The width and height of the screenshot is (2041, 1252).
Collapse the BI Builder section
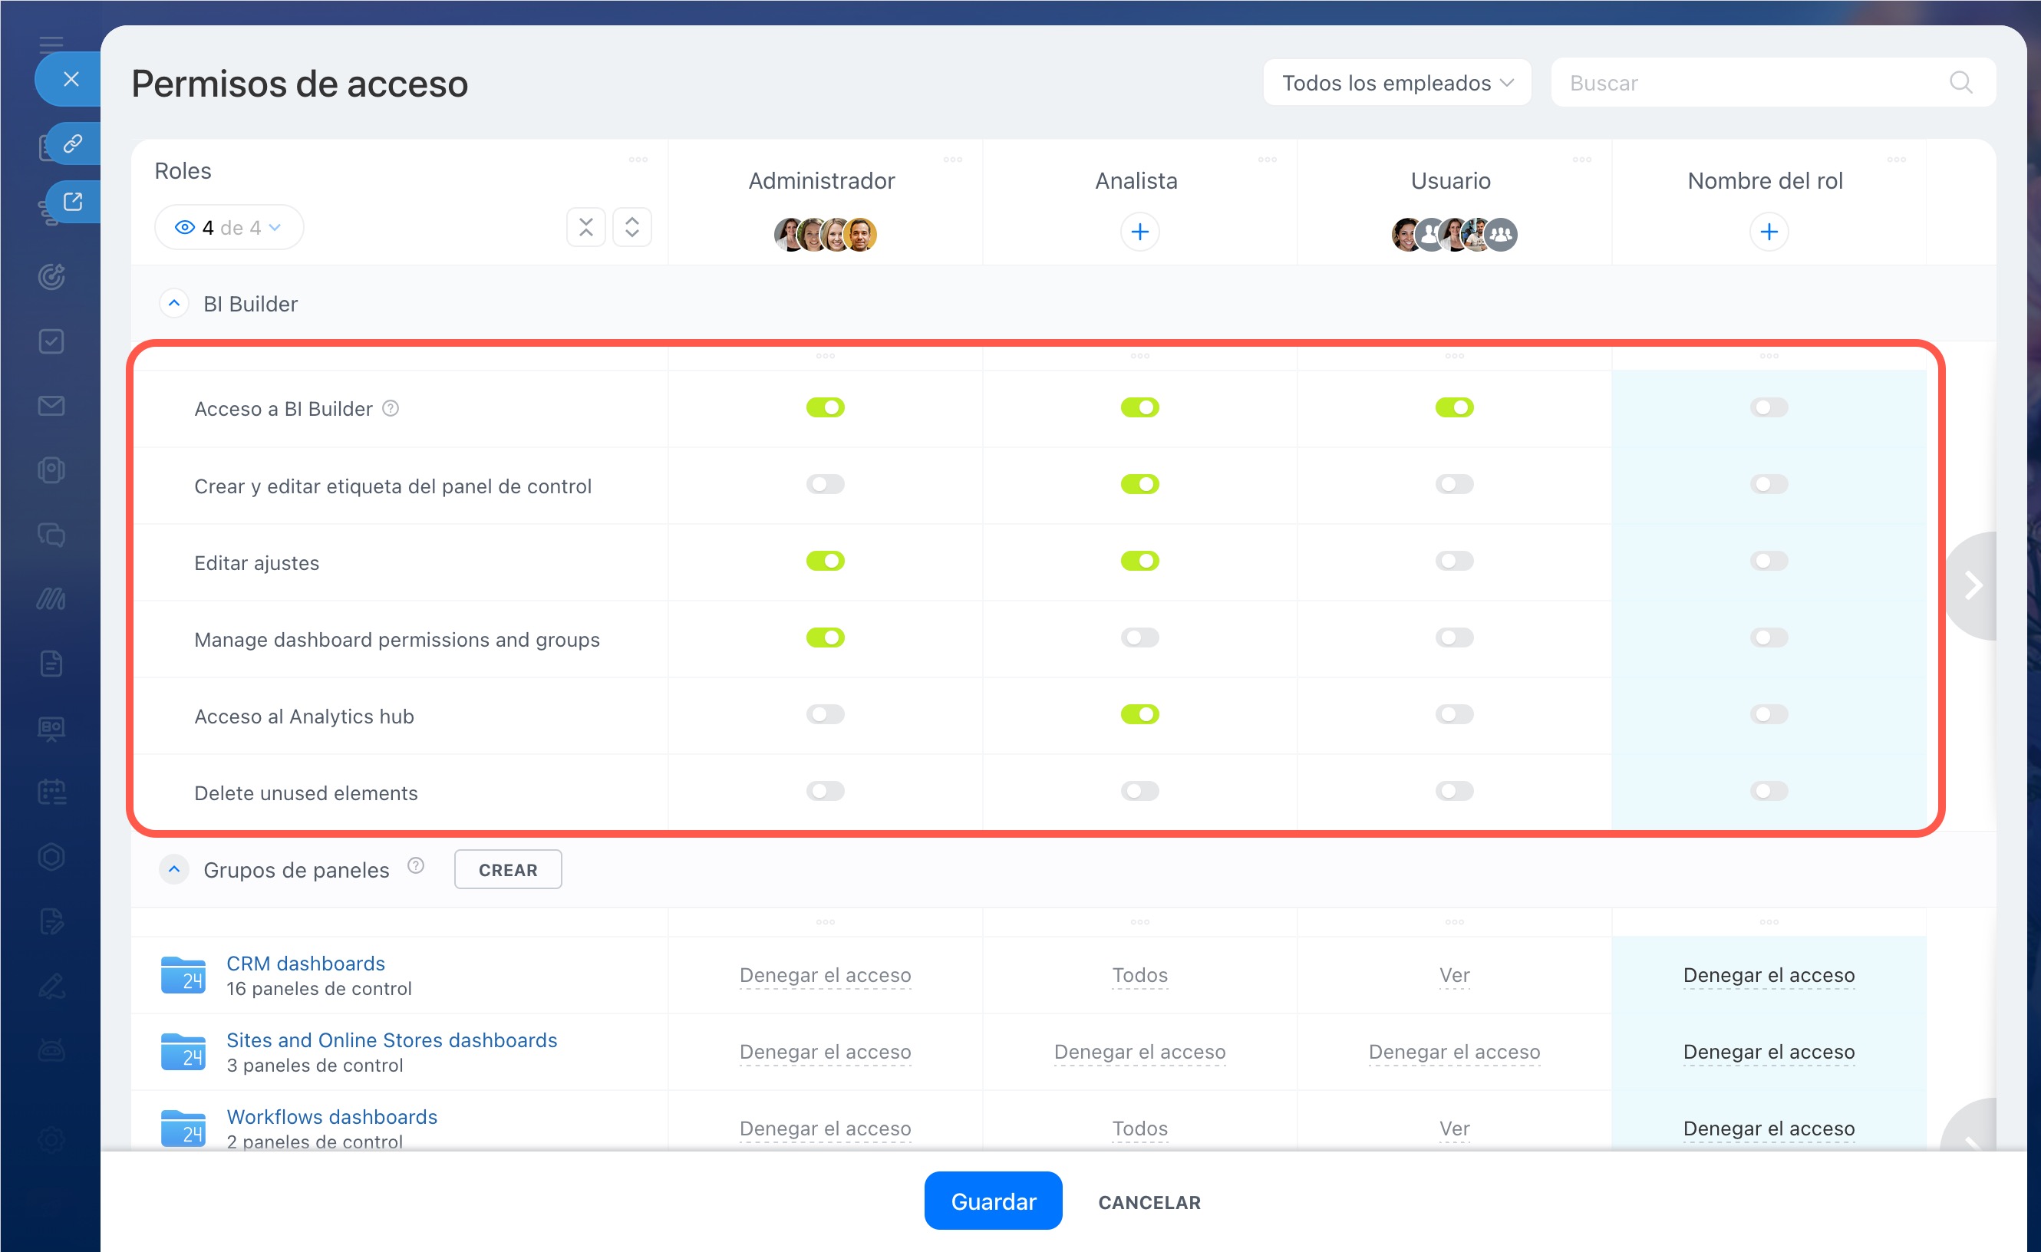(174, 304)
